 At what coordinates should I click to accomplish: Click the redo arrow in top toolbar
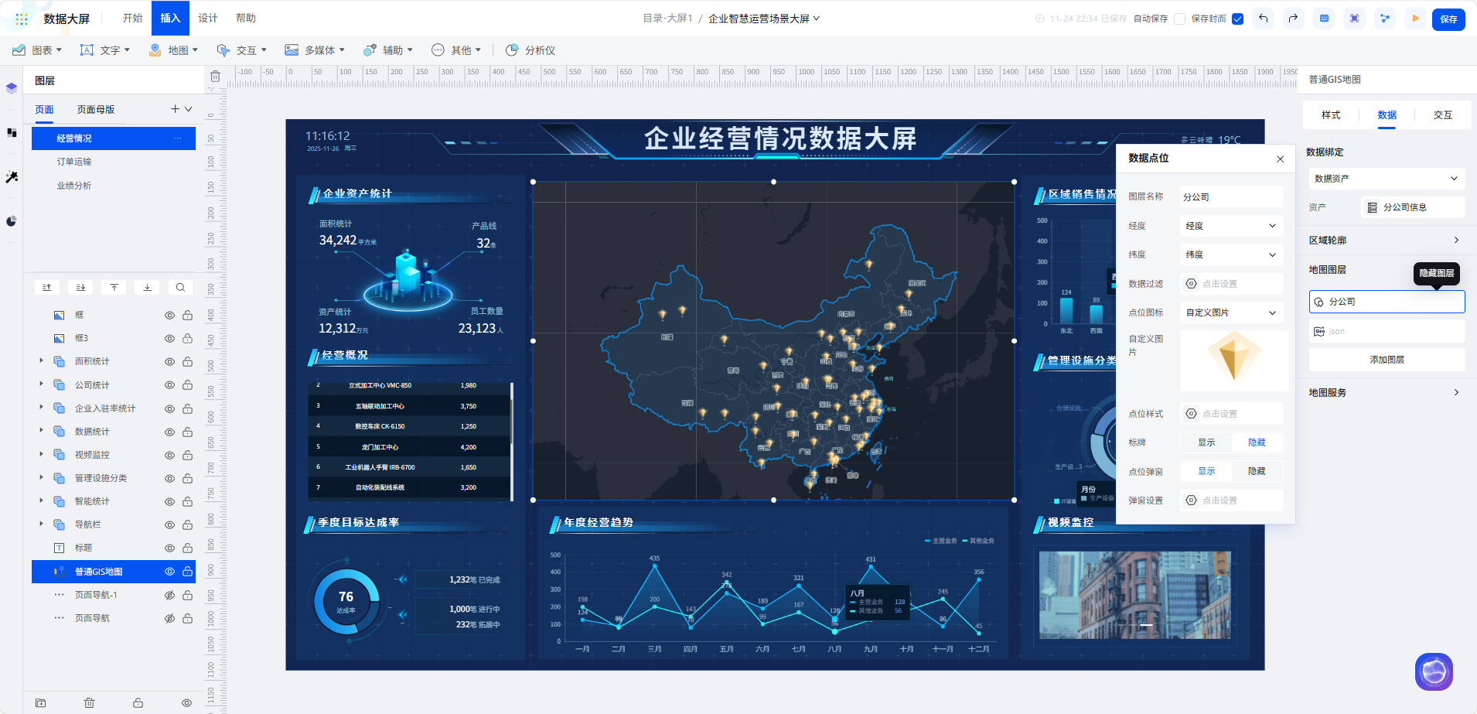click(1293, 19)
